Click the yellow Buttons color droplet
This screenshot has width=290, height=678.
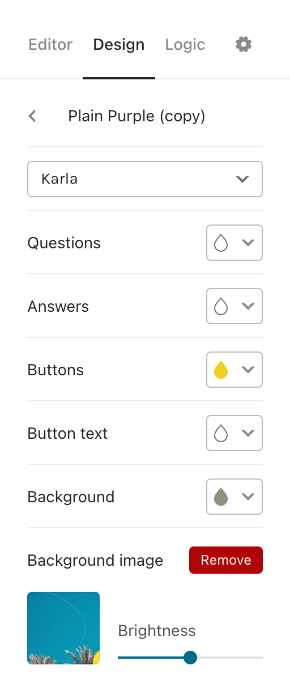(x=221, y=370)
